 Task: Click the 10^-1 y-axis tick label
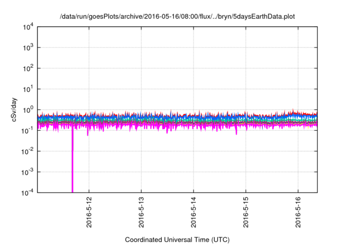(x=27, y=131)
